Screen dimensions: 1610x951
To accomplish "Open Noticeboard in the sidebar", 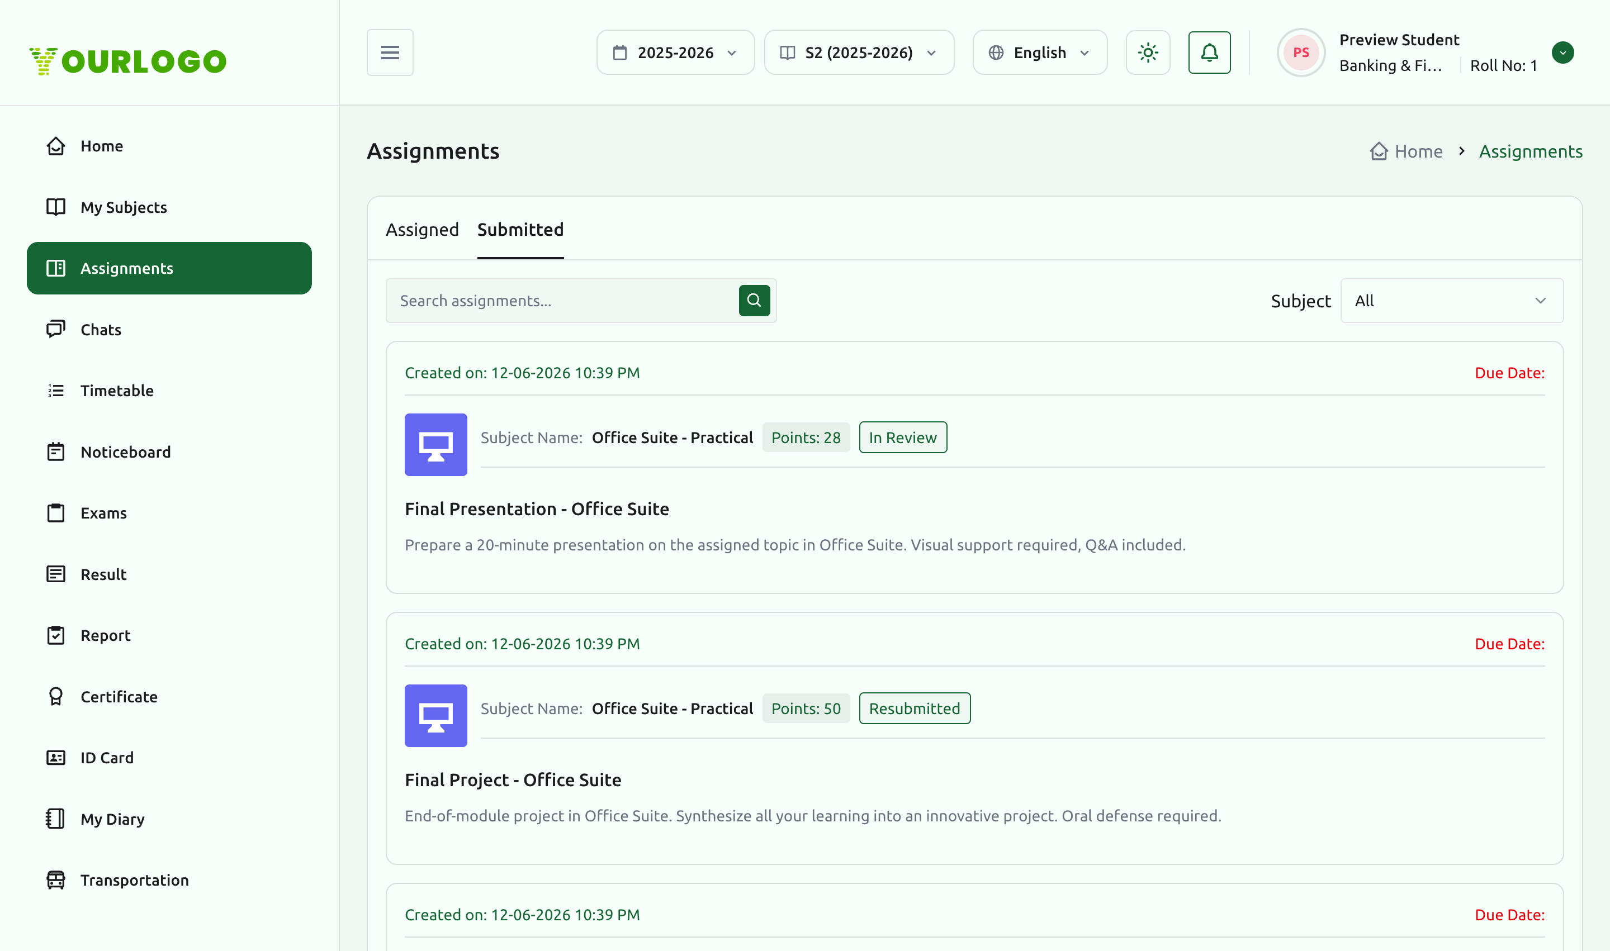I will [169, 452].
